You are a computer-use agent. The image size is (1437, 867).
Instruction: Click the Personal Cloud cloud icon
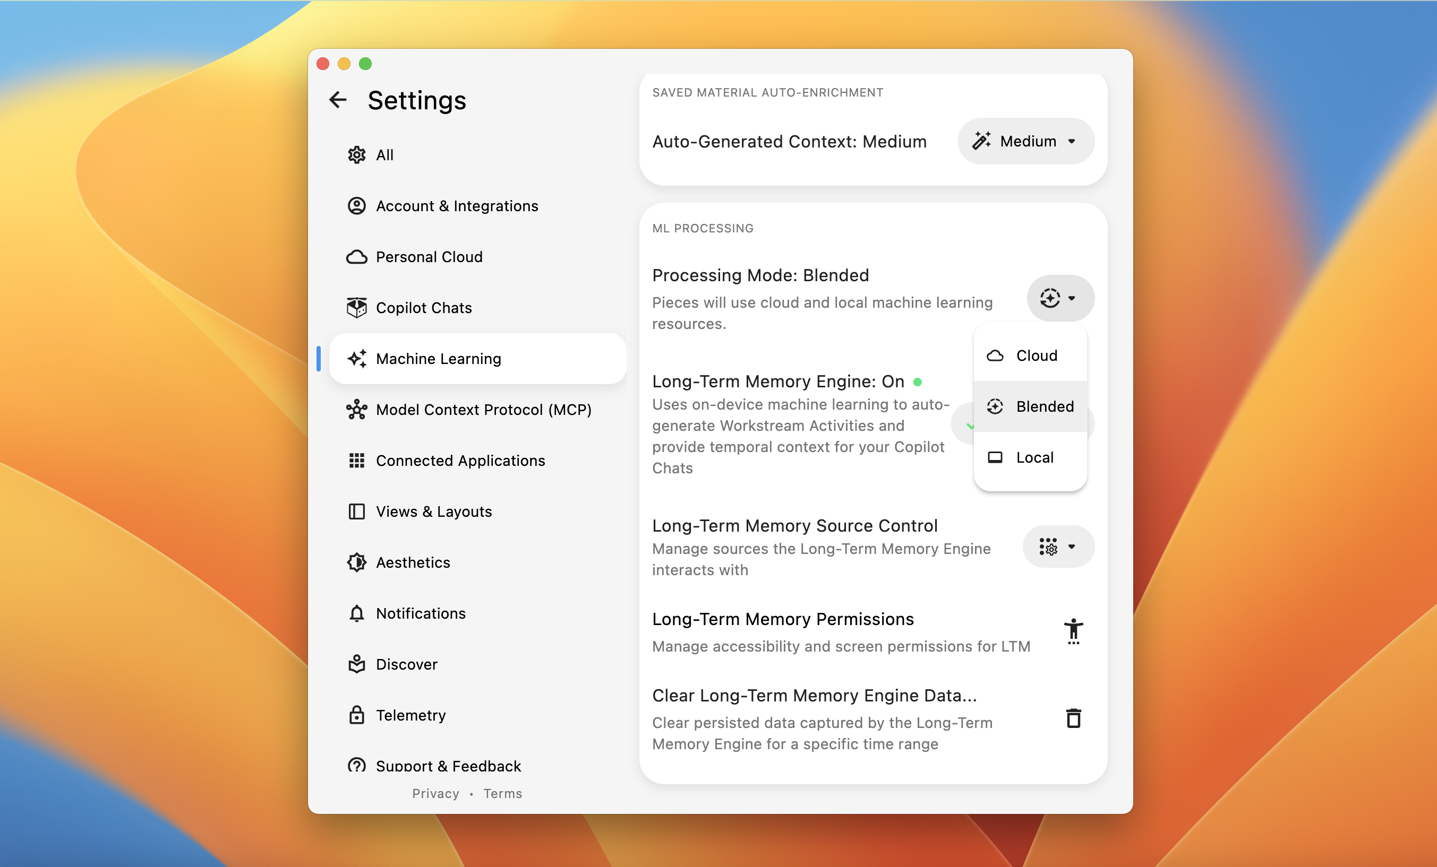click(x=356, y=257)
